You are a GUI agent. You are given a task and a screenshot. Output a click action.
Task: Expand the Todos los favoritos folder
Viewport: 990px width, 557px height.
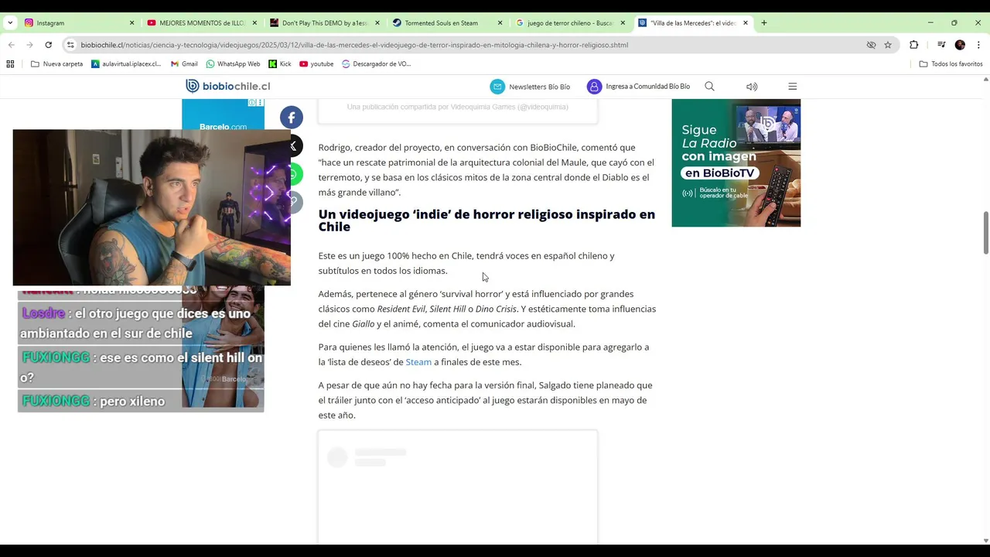[951, 64]
